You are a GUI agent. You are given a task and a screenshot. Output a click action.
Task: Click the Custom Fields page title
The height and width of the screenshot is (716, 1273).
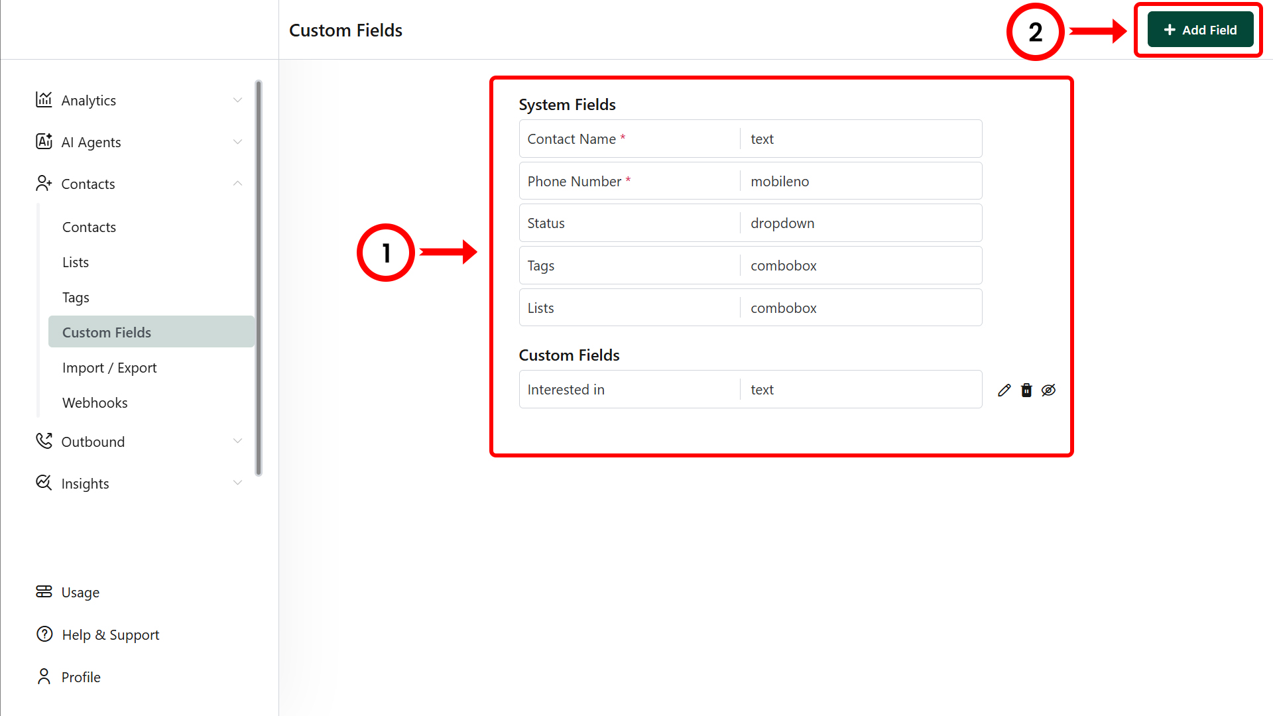tap(345, 30)
